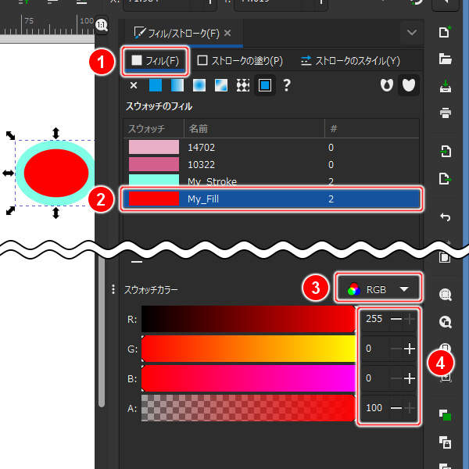Choose linear gradient fill icon
This screenshot has width=469, height=469.
click(x=177, y=85)
